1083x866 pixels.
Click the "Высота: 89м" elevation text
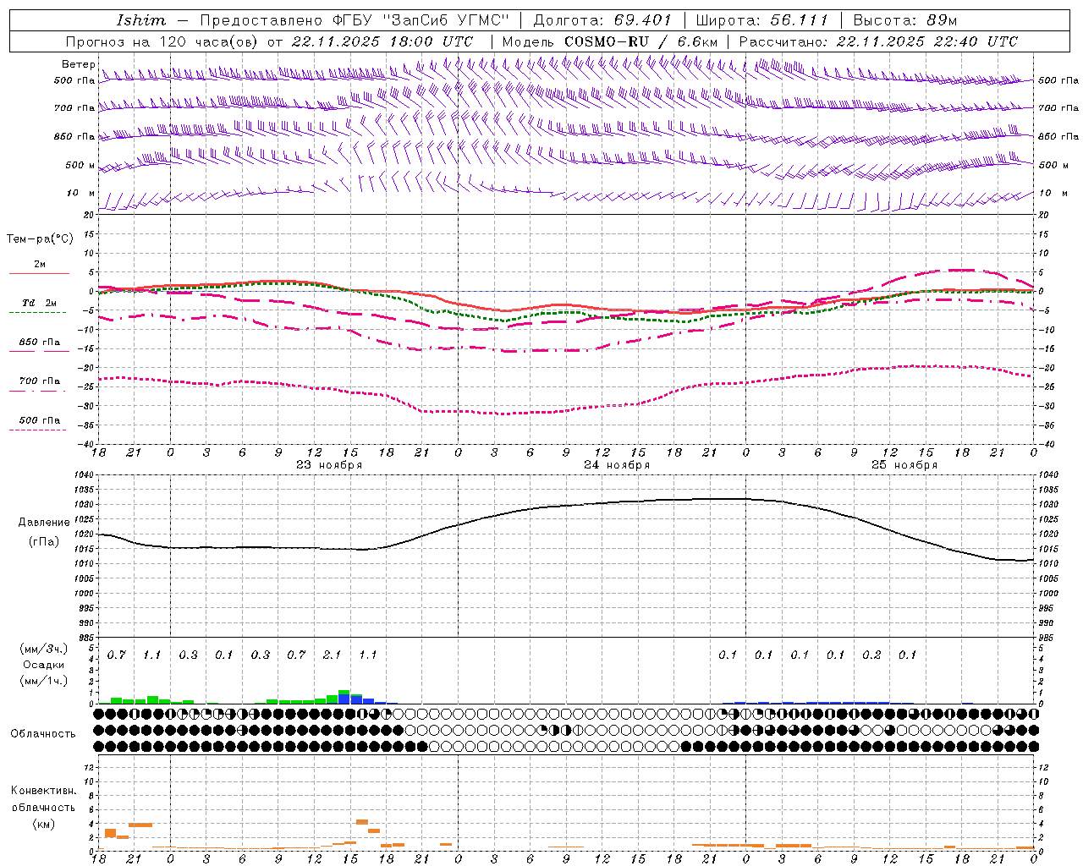click(x=905, y=20)
